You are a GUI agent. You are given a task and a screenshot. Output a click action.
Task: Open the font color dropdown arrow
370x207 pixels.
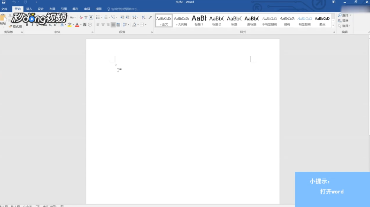(81, 25)
